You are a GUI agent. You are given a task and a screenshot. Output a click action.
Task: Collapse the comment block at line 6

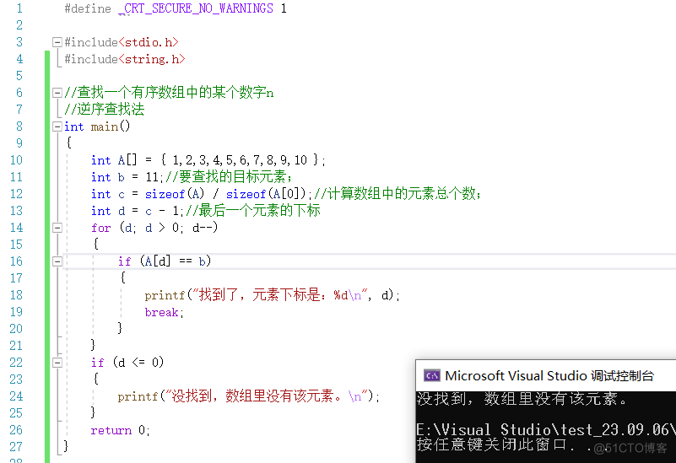pyautogui.click(x=57, y=93)
